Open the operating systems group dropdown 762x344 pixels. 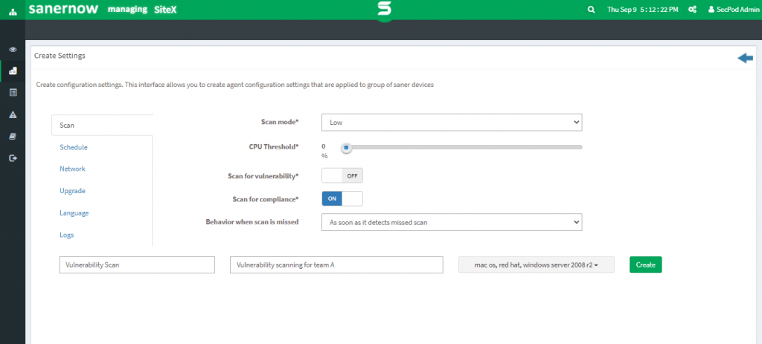pyautogui.click(x=536, y=265)
